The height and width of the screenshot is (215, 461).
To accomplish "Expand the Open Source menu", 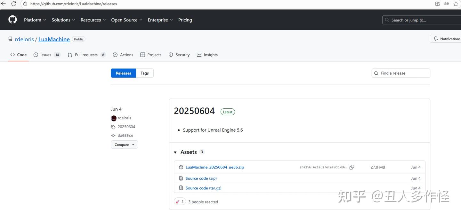I will click(x=127, y=20).
